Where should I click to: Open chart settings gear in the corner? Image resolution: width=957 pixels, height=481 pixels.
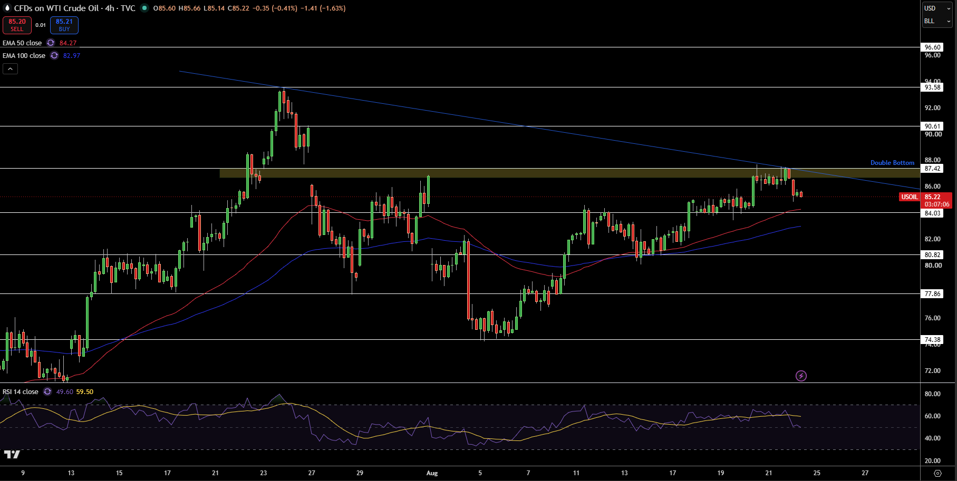pyautogui.click(x=937, y=473)
